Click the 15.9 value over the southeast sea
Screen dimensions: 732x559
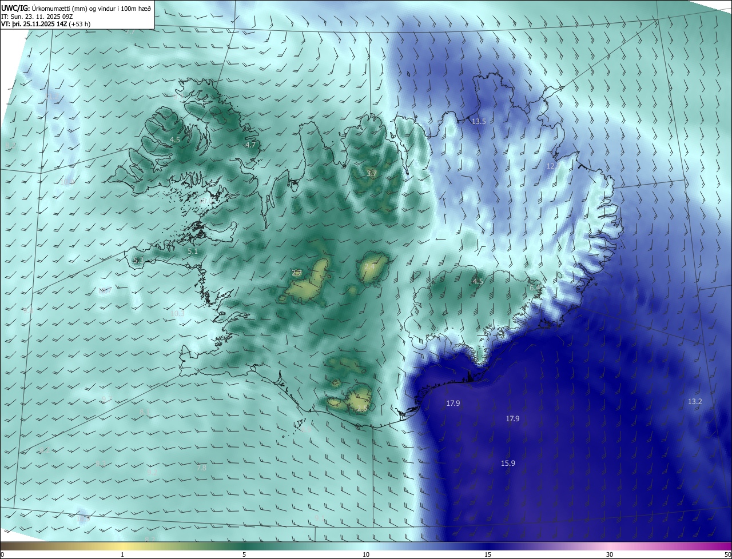point(508,463)
